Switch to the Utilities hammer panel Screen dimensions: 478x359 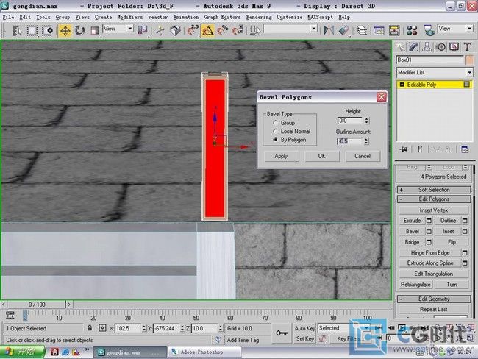tap(467, 47)
